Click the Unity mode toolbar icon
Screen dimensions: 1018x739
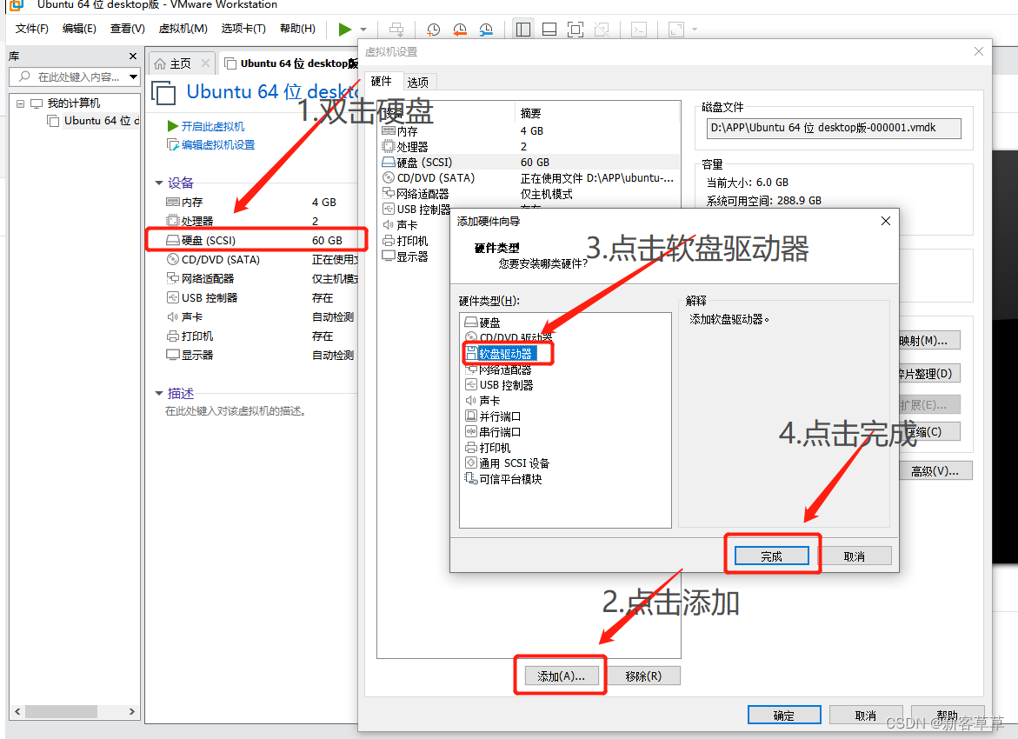(602, 30)
